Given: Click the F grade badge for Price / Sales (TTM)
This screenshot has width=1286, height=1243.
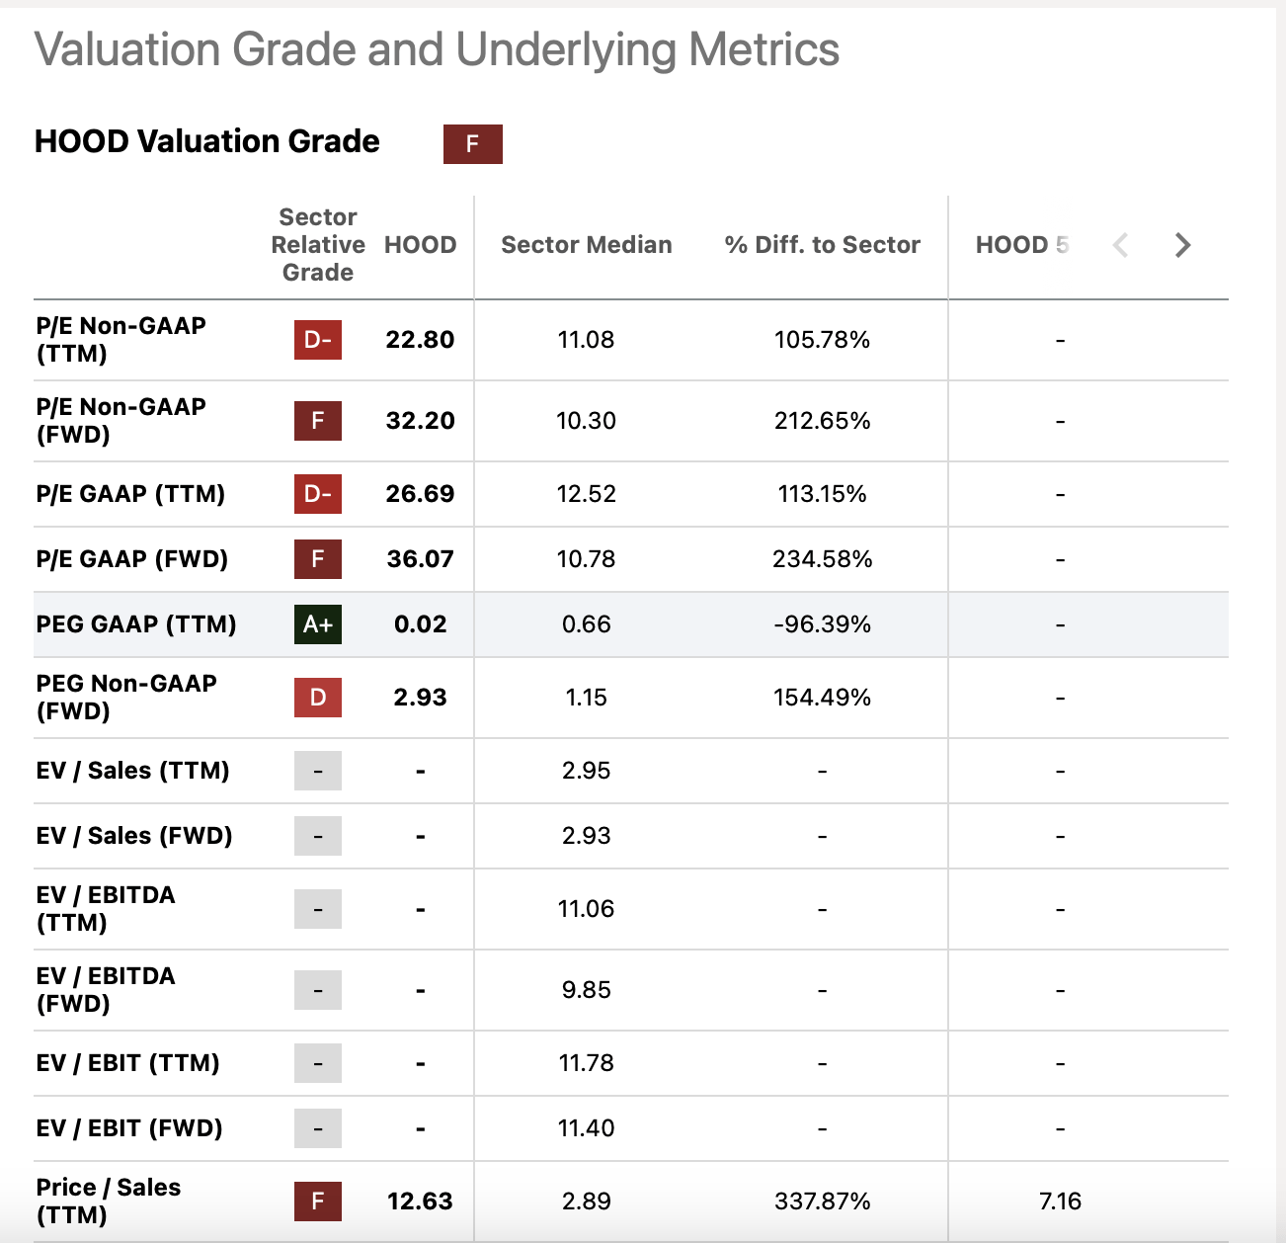Looking at the screenshot, I should 318,1202.
